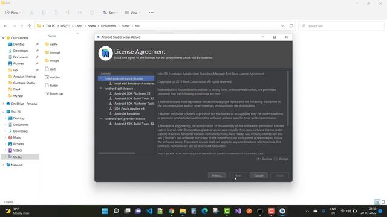Expand OneDrive - Personal in navigation pane

tap(3, 104)
